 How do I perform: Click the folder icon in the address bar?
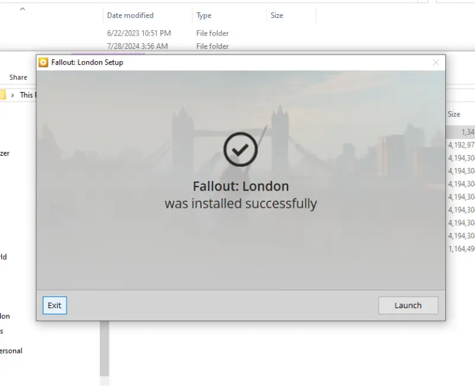(2, 94)
